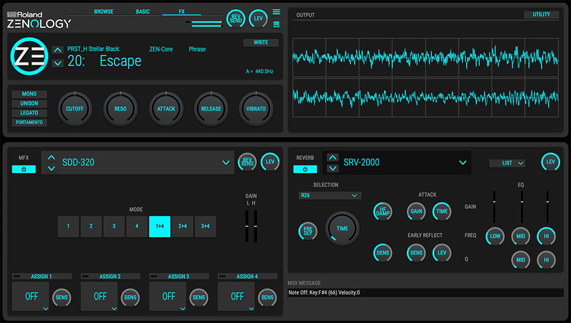Click the VIBRATO knob
The width and height of the screenshot is (571, 323).
tap(256, 108)
